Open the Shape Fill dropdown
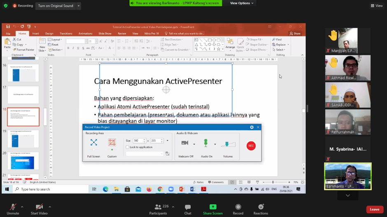The height and width of the screenshot is (217, 387). tap(255, 39)
